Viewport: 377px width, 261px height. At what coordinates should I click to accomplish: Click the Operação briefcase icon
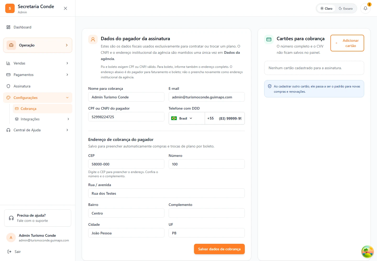[x=11, y=45]
